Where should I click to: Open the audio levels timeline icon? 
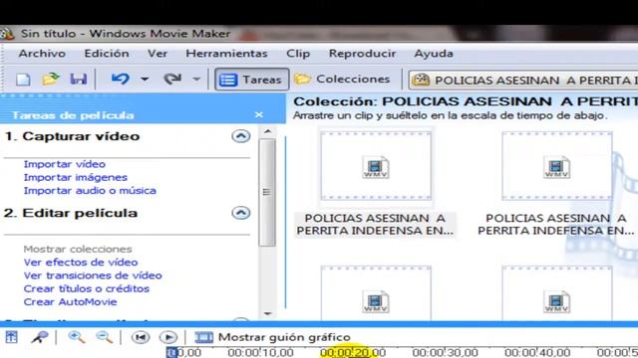click(x=11, y=337)
